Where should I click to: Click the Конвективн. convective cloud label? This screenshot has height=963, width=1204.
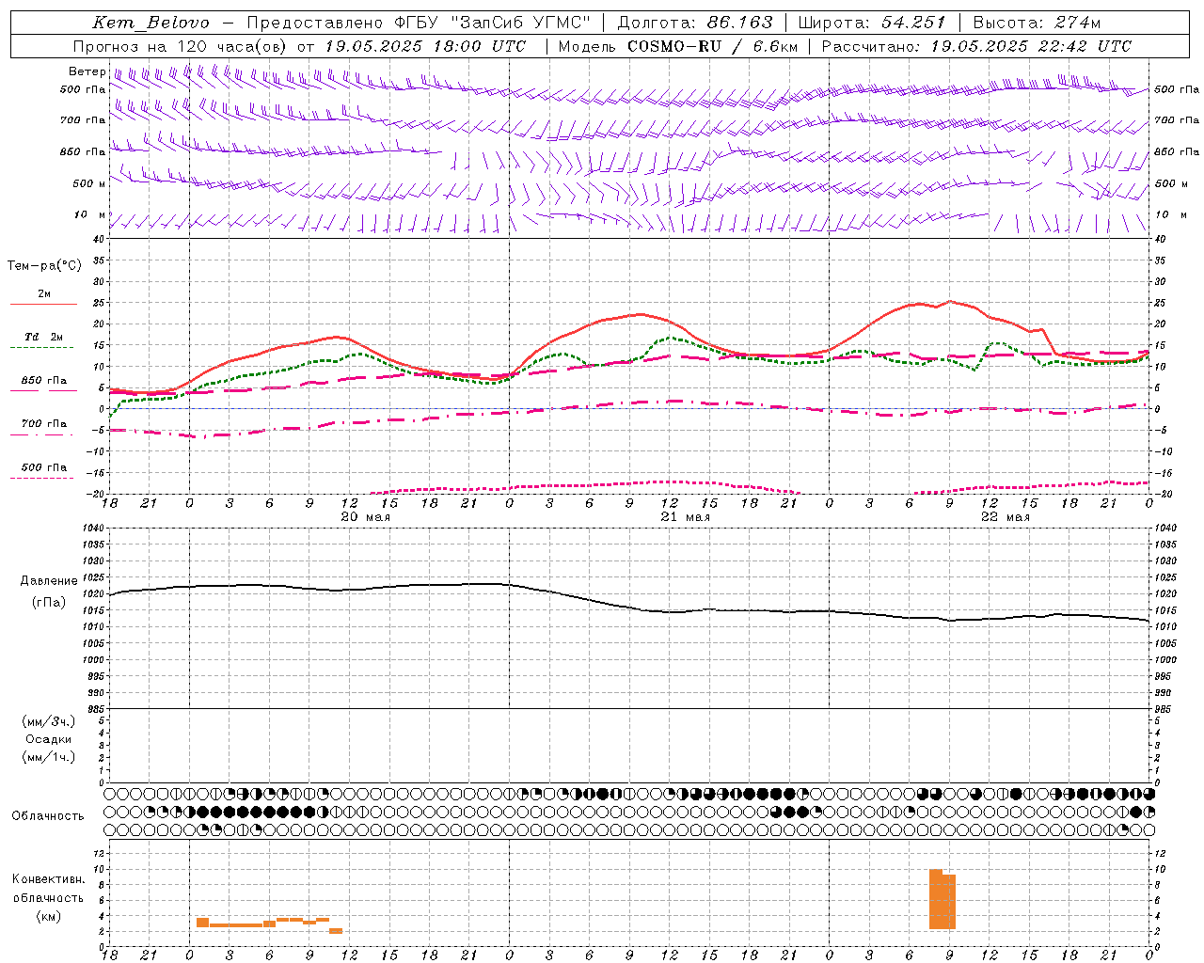[x=48, y=879]
